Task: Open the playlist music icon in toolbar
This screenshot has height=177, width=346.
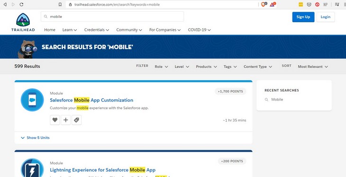Action: (x=337, y=4)
